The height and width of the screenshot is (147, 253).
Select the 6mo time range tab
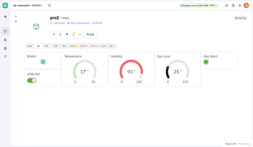click(94, 46)
